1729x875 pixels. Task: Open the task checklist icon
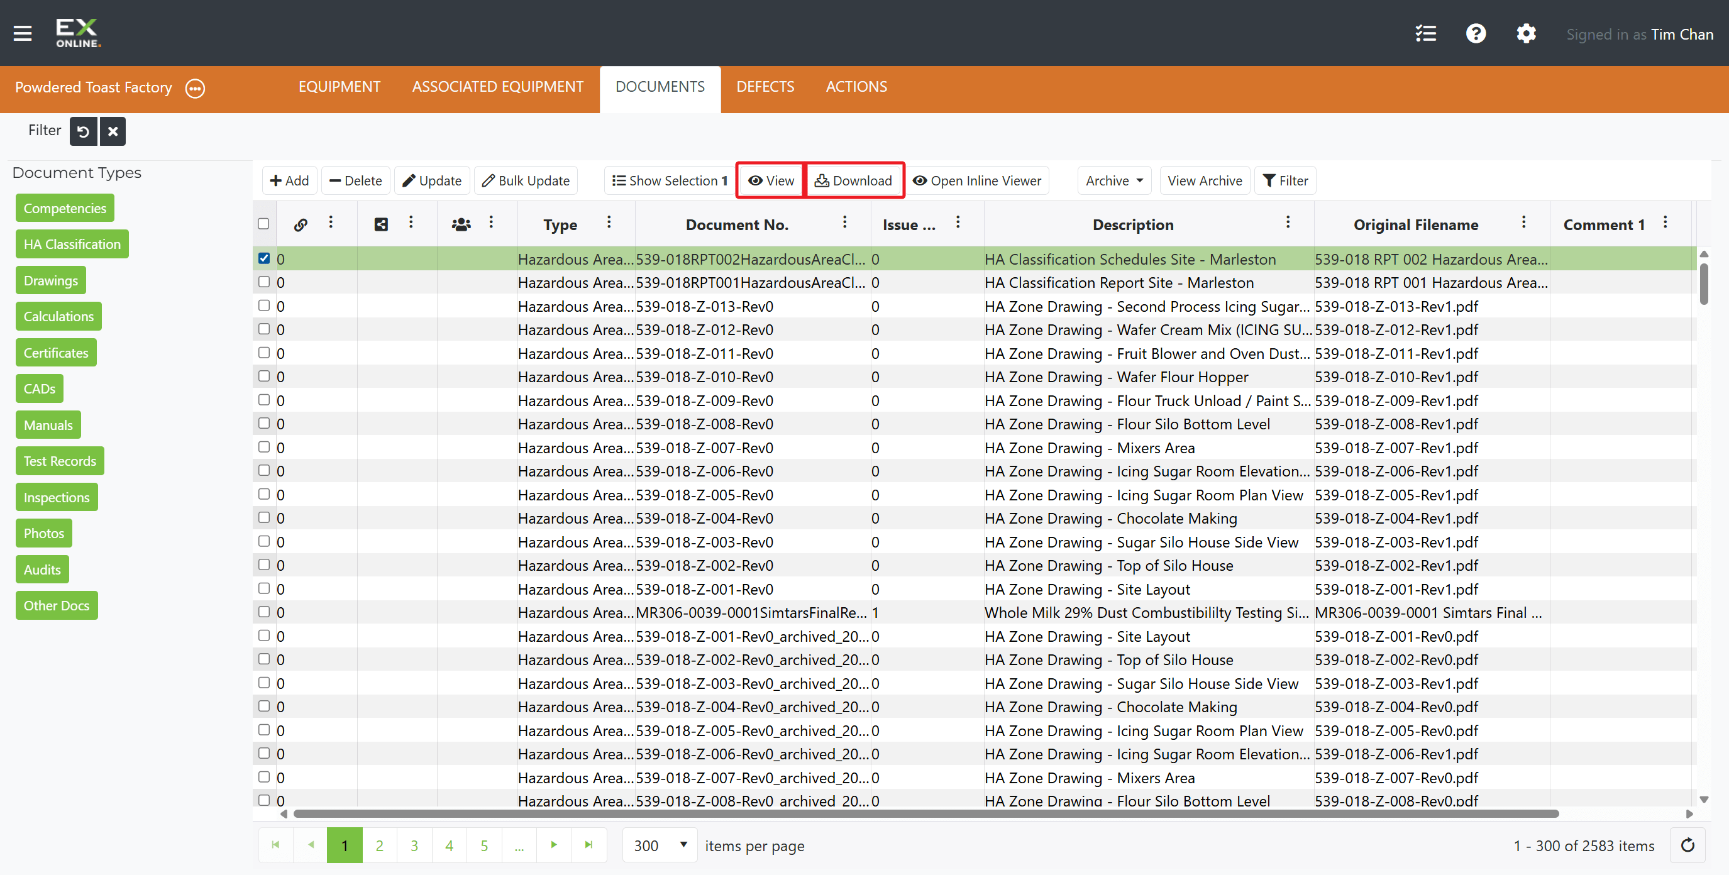pyautogui.click(x=1425, y=33)
